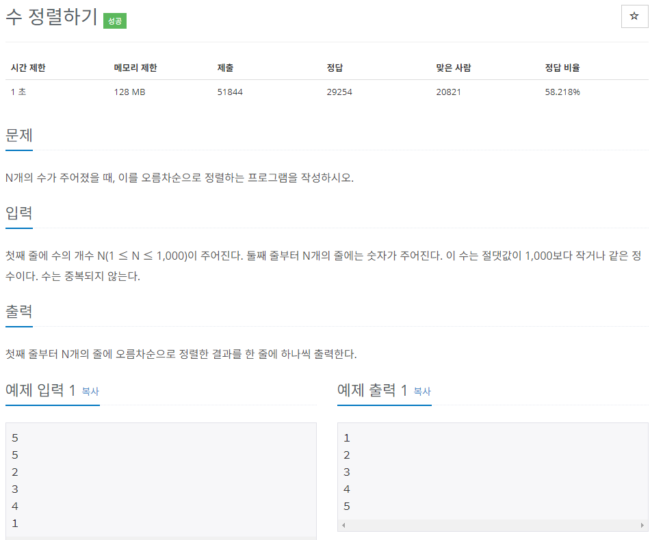
Task: Click the line 5 in example output
Action: click(347, 507)
